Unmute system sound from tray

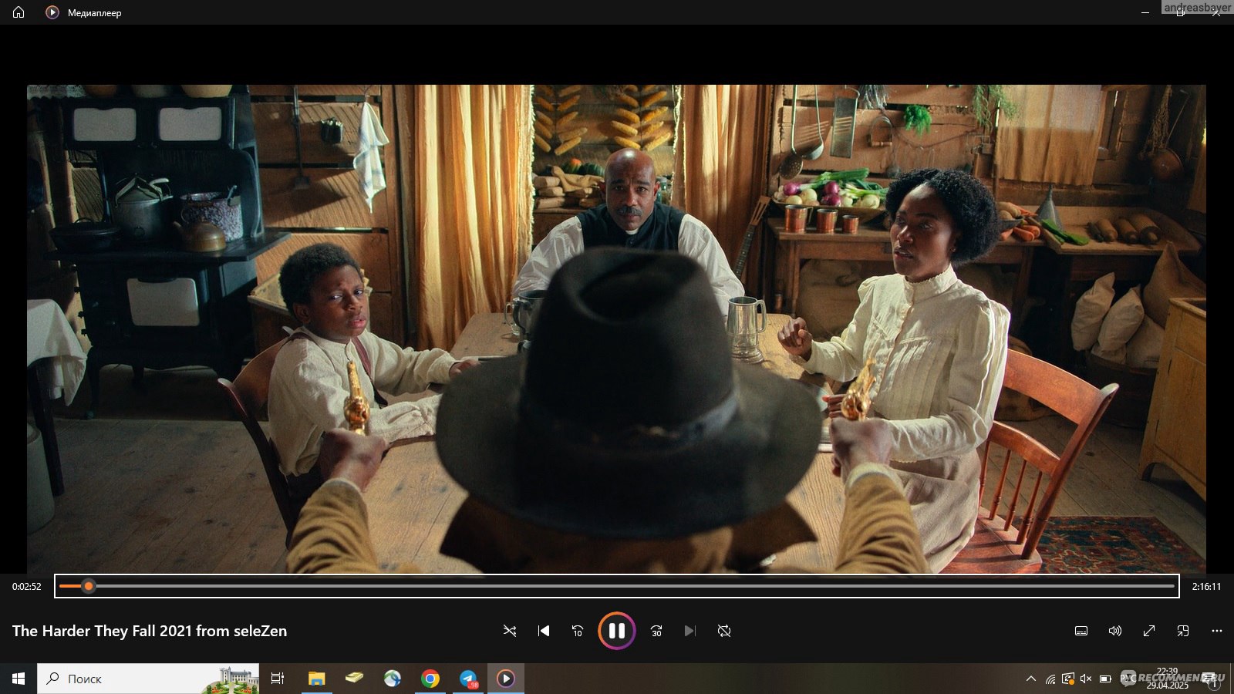[1086, 679]
